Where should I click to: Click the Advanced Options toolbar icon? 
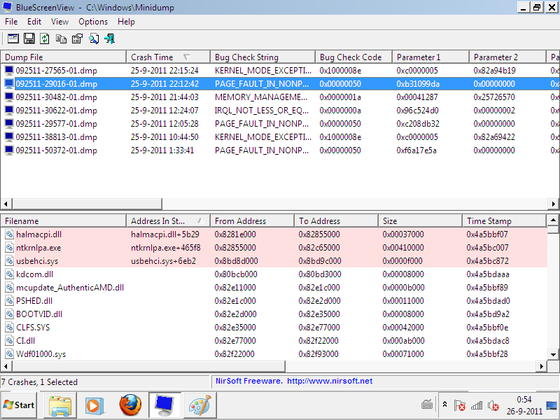point(13,38)
